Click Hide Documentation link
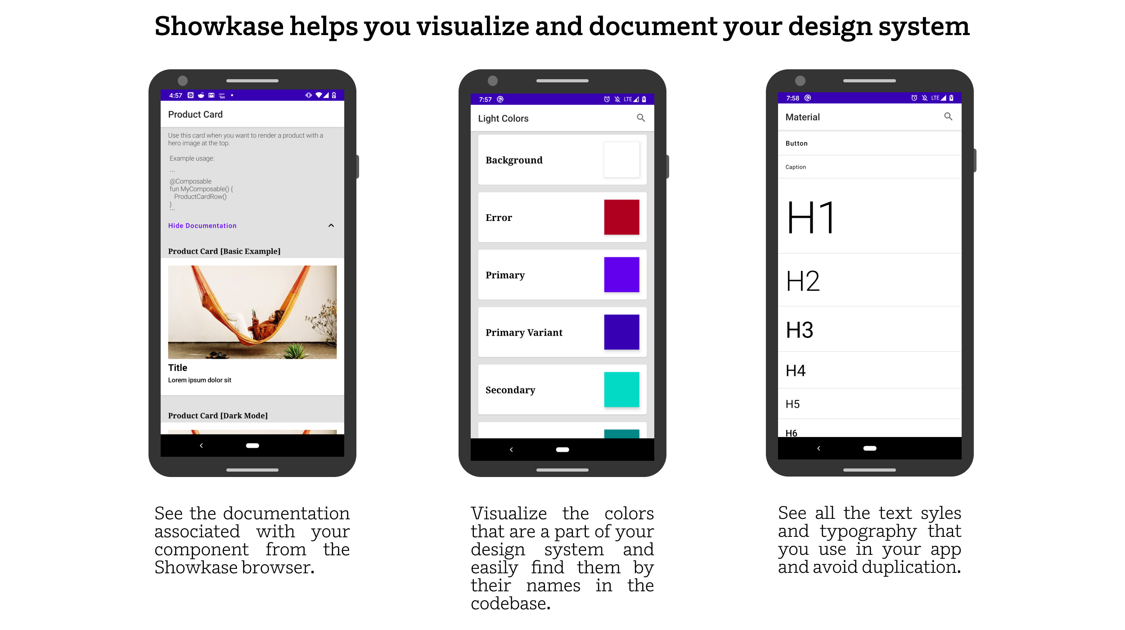The image size is (1125, 630). (x=202, y=225)
